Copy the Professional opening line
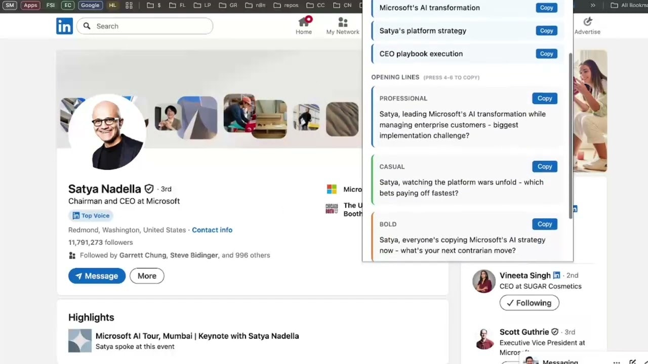The image size is (648, 364). [545, 98]
